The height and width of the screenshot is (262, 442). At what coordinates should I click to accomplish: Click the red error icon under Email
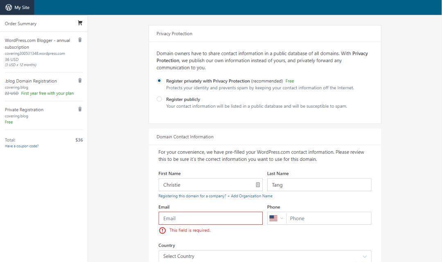coord(162,230)
